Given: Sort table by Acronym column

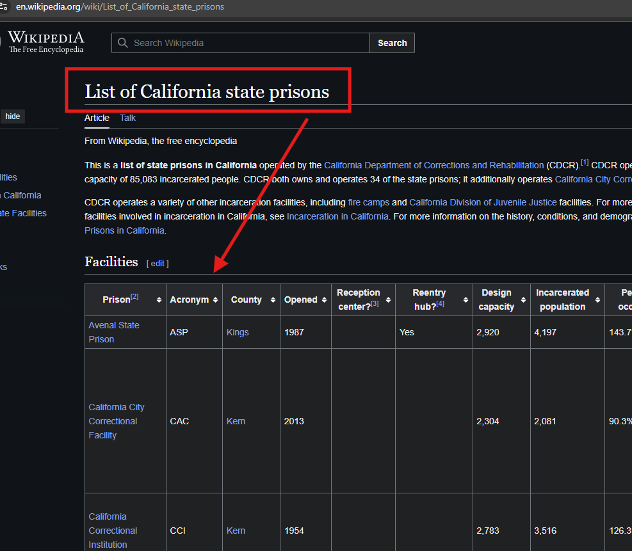Looking at the screenshot, I should coord(215,299).
